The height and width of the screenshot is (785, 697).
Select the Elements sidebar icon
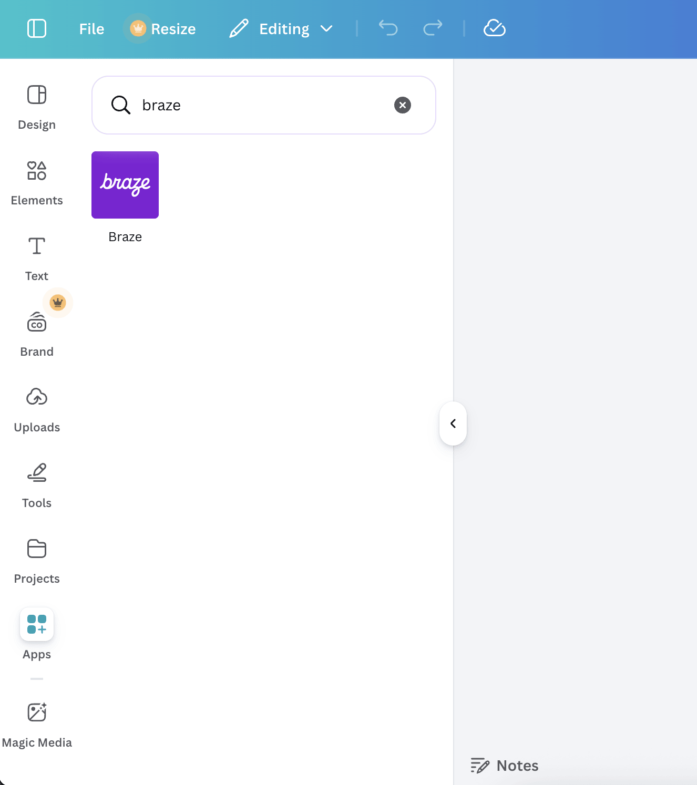[x=36, y=181]
